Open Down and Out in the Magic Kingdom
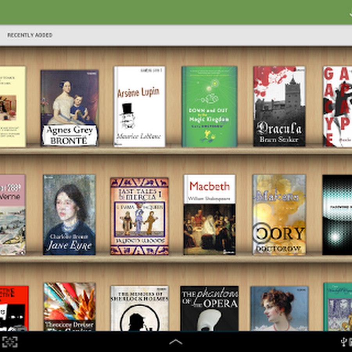 (209, 106)
